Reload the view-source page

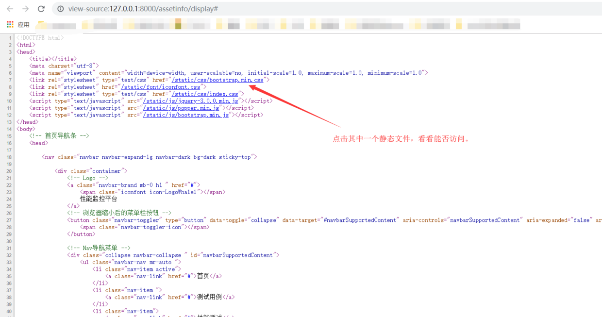(x=41, y=9)
